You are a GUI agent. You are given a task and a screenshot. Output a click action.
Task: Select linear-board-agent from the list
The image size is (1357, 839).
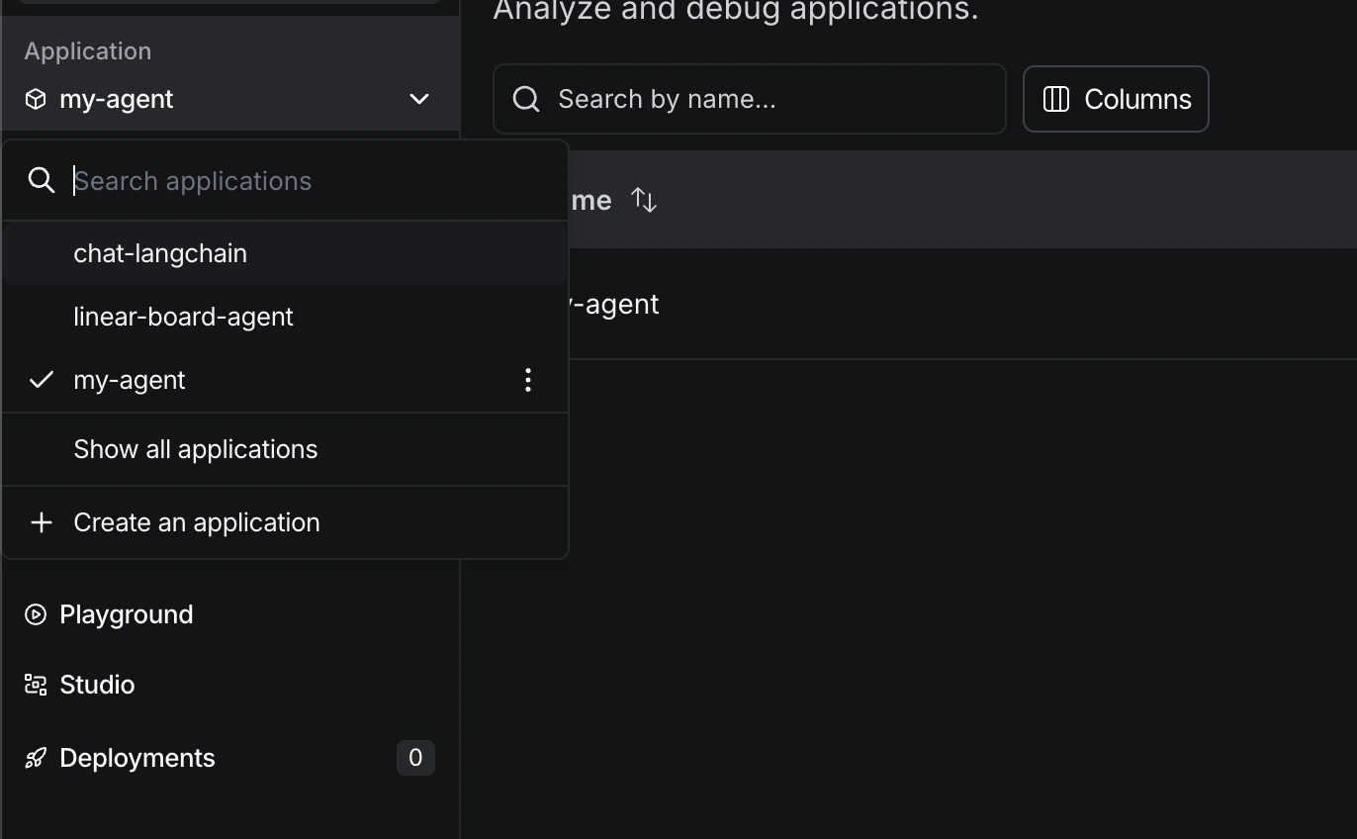pos(183,317)
